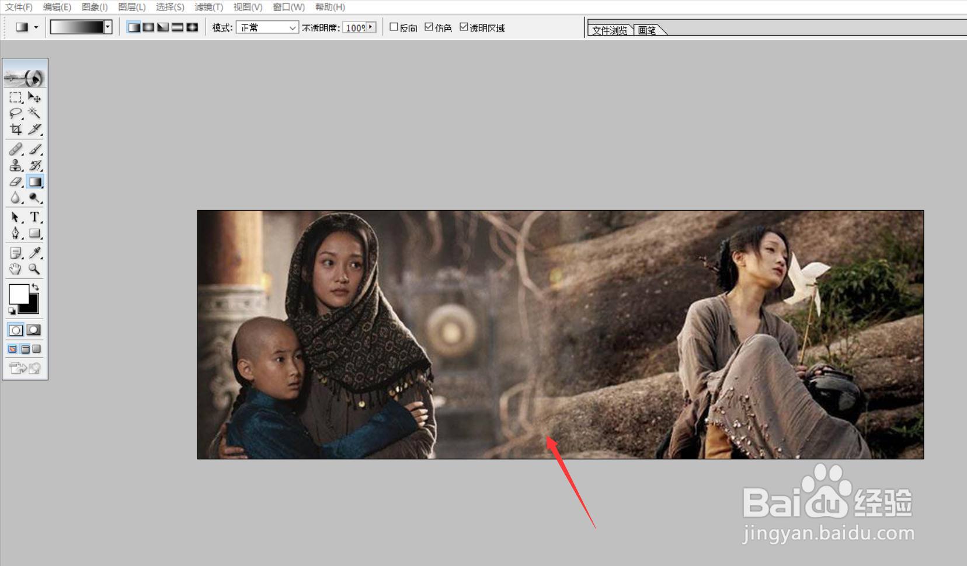This screenshot has height=566, width=967.
Task: Select the Move tool
Action: pos(35,97)
